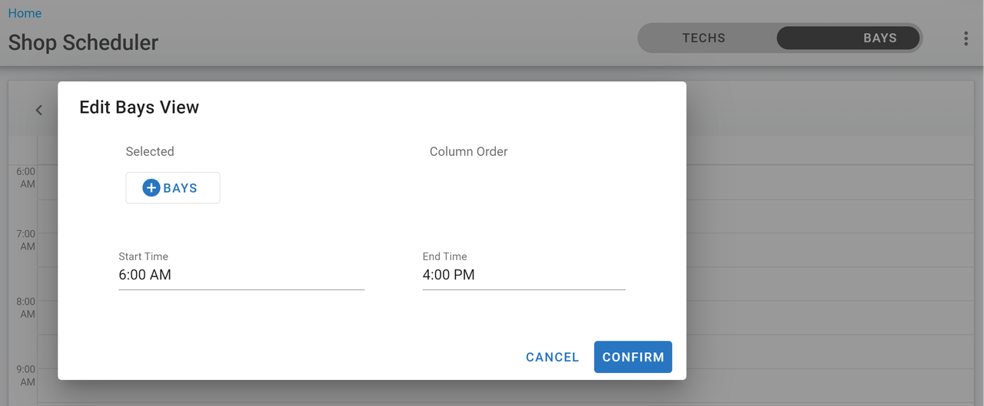Screen dimensions: 984x406
Task: Click the Column Order section label
Action: [468, 152]
